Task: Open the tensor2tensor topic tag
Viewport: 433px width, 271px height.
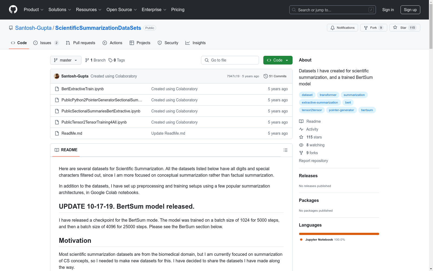Action: click(312, 110)
